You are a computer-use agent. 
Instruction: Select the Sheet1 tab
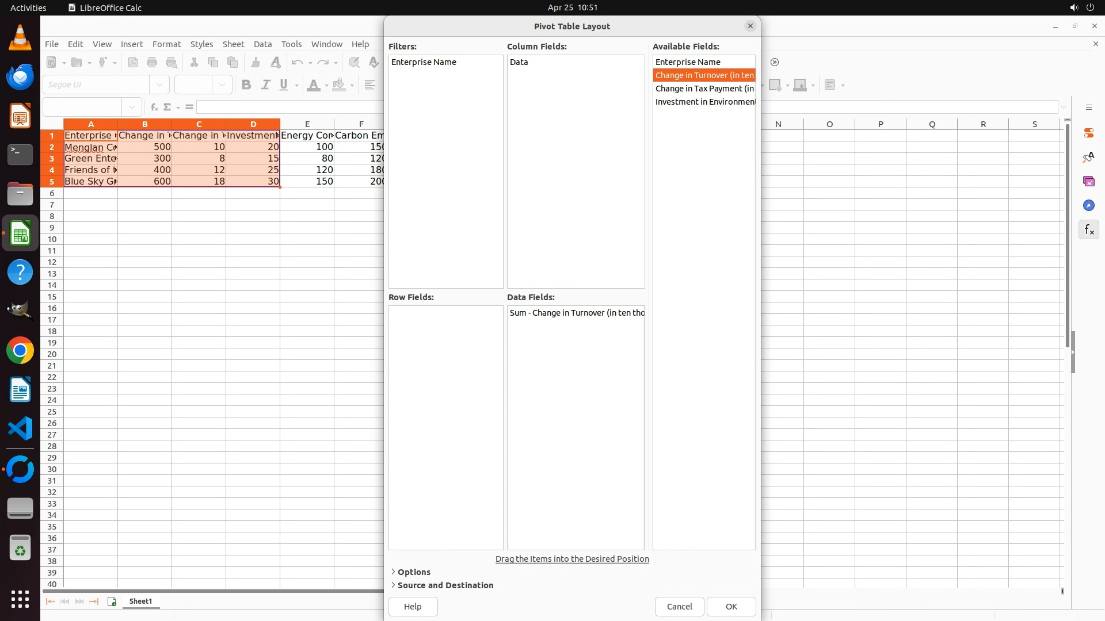(140, 601)
